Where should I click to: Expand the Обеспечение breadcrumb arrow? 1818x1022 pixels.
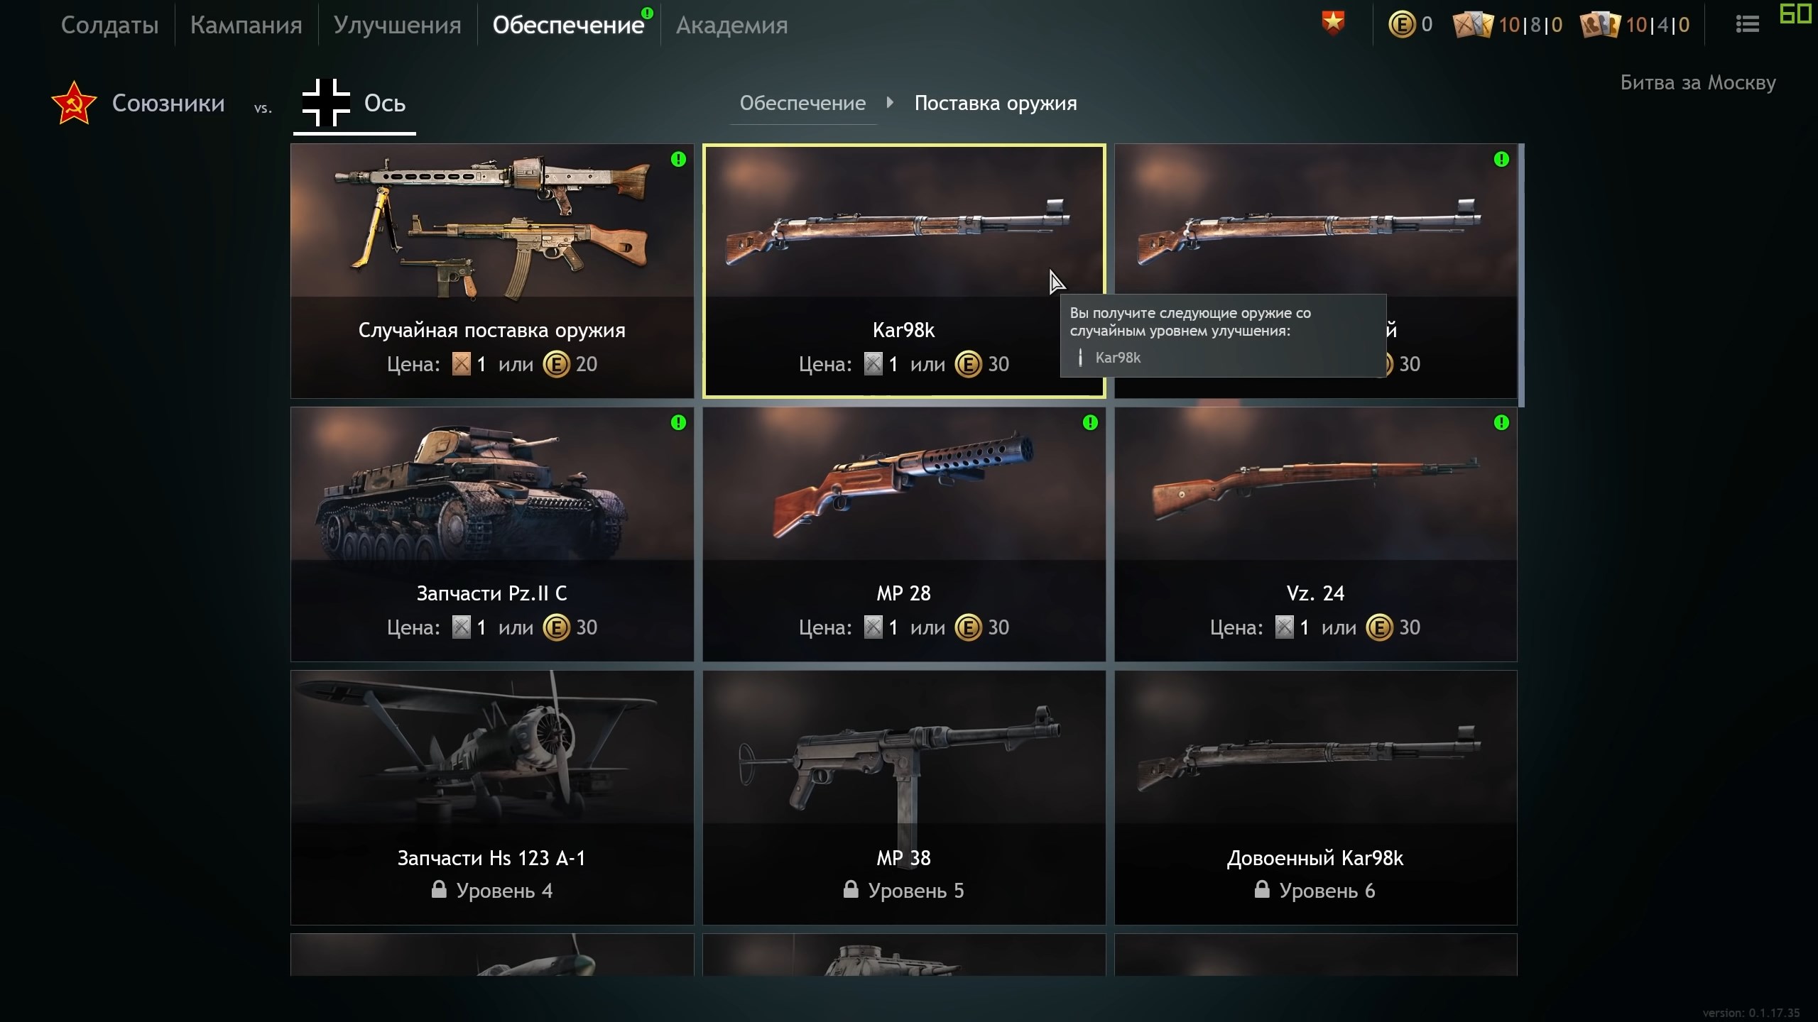[890, 103]
